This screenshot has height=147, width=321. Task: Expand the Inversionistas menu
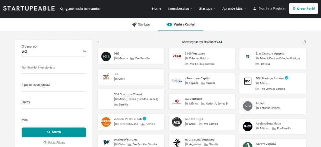pyautogui.click(x=180, y=8)
